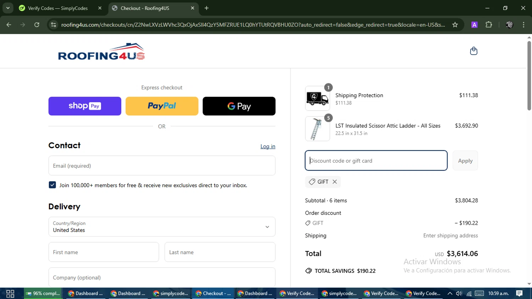Click the Scissor Attic Ladder thumbnail
Screen dimensions: 532x299
(x=317, y=129)
